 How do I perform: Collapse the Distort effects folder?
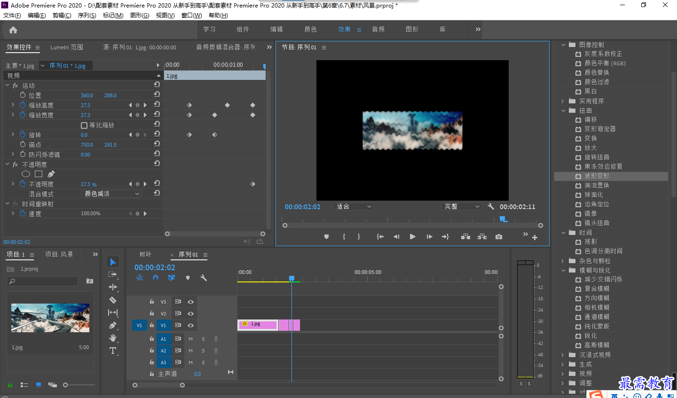tap(563, 110)
